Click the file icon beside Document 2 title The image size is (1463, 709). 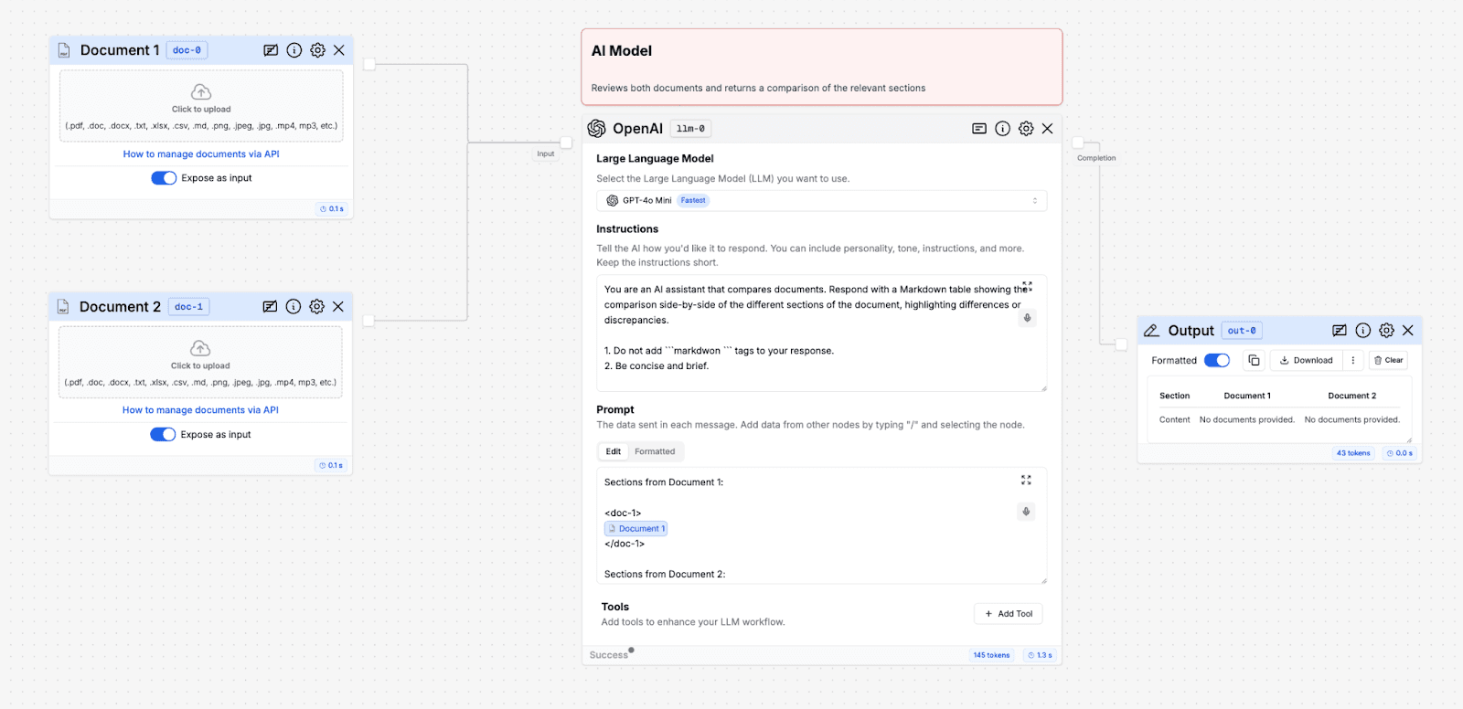[63, 307]
